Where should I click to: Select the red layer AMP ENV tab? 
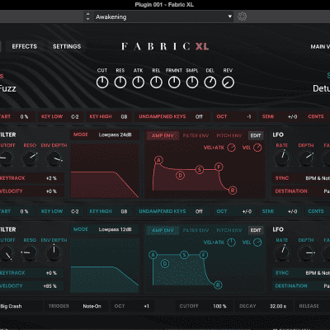(163, 135)
